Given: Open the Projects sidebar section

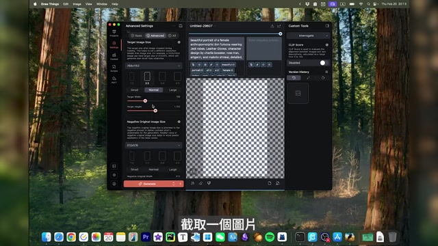Looking at the screenshot, I should 114,33.
